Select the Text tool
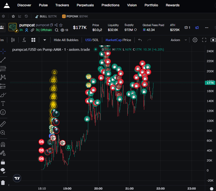216x191 pixels. 3,104
